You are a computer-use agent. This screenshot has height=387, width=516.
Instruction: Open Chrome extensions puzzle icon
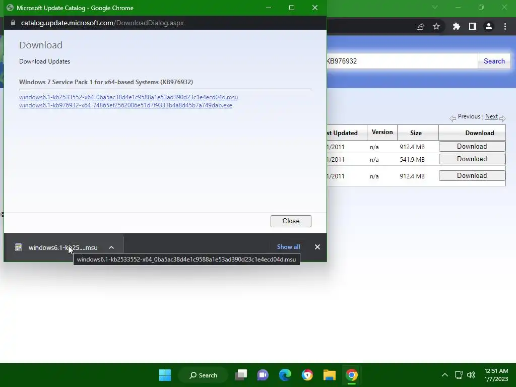[456, 26]
